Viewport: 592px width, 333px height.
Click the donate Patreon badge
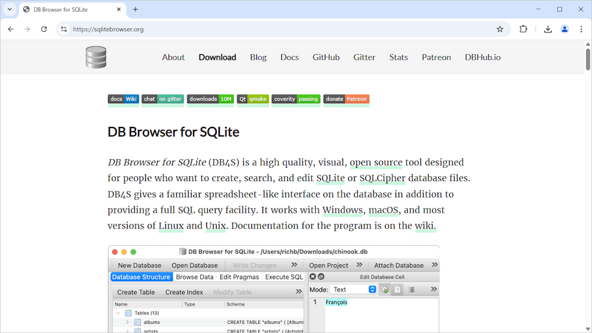point(346,99)
